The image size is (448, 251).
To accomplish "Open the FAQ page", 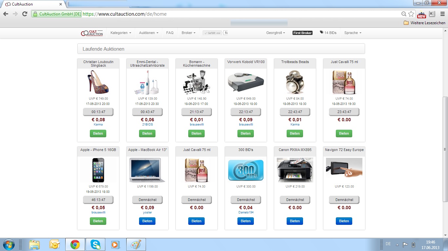I will click(170, 33).
